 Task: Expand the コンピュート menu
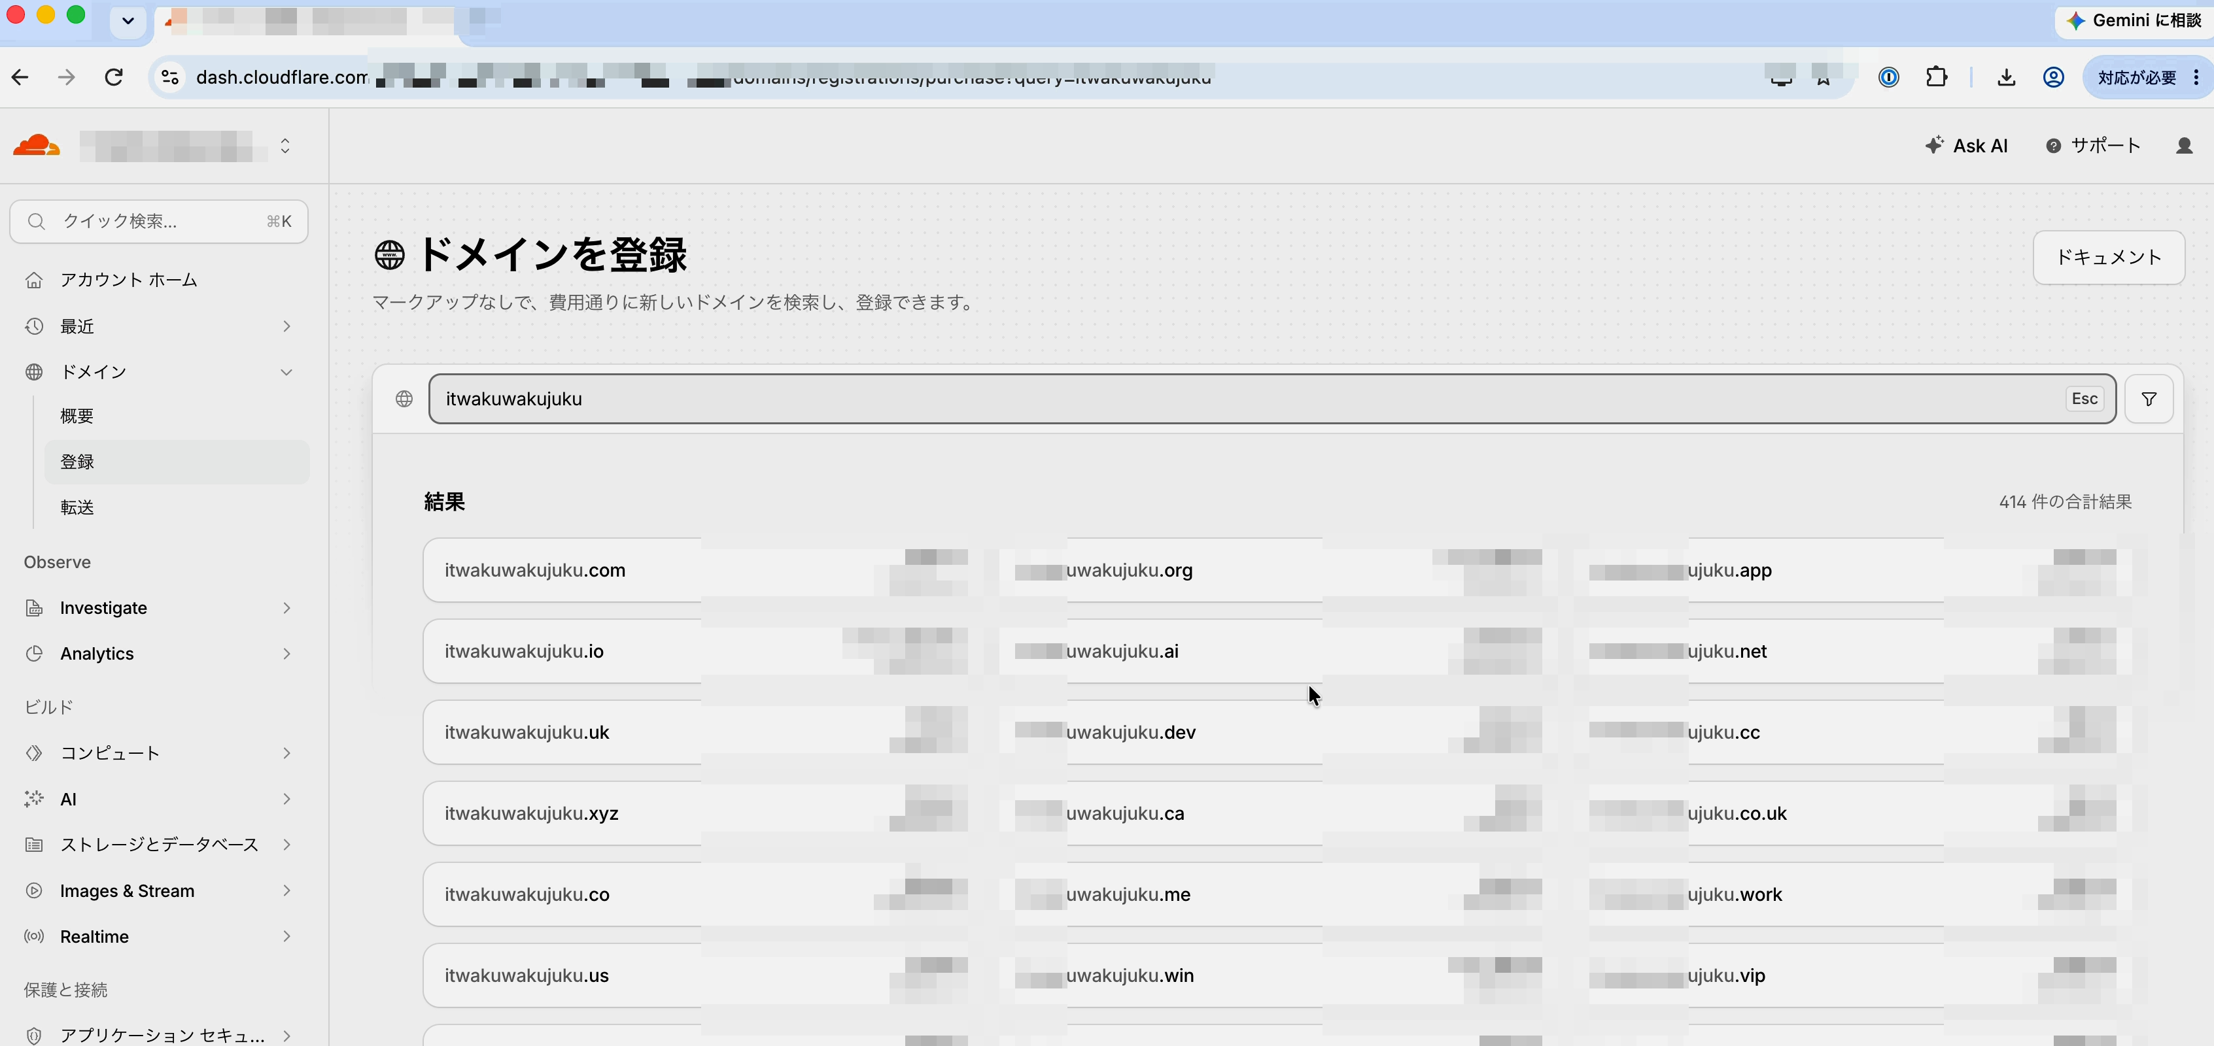(159, 753)
